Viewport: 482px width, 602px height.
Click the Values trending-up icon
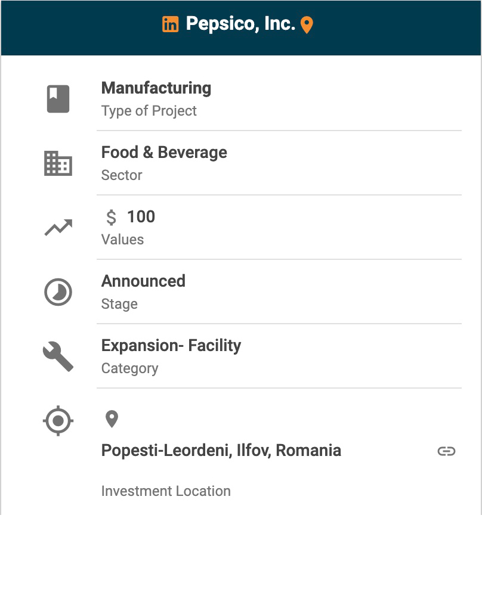click(x=58, y=228)
